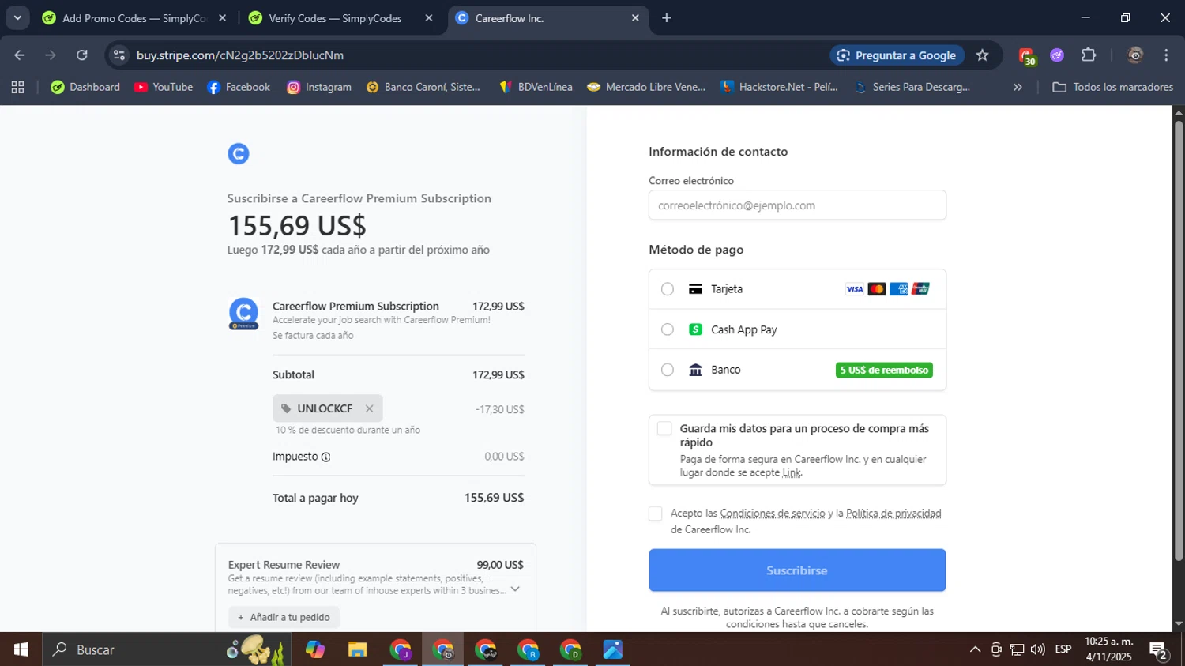Bookmark this page with the star

click(x=982, y=55)
